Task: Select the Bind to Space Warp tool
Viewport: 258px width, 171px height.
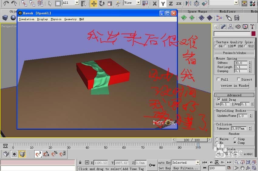Action: click(x=40, y=3)
